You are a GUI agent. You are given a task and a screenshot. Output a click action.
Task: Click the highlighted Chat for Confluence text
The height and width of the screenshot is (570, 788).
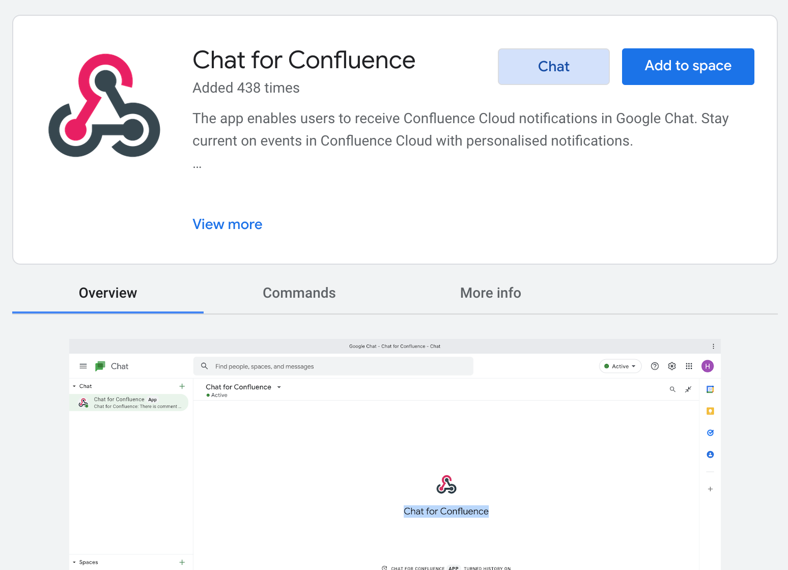pyautogui.click(x=446, y=511)
